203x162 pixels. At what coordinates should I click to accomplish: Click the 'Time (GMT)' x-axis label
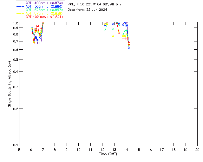click(108, 154)
